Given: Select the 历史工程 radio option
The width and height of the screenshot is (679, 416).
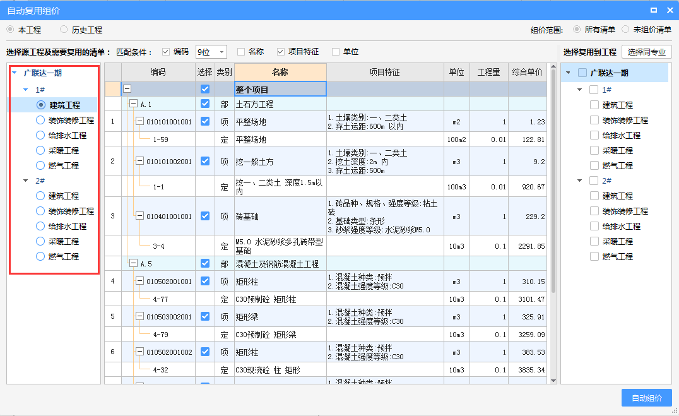Looking at the screenshot, I should point(64,30).
